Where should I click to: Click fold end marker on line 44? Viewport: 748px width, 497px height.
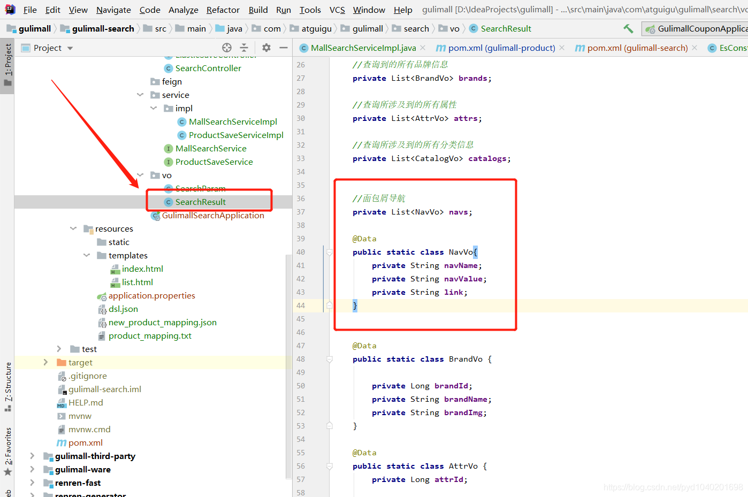tap(330, 305)
